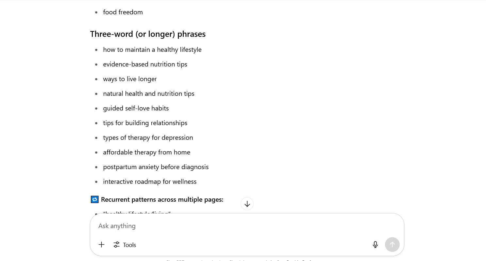Click the 'food freedom' list item
The image size is (486, 261).
tap(123, 12)
